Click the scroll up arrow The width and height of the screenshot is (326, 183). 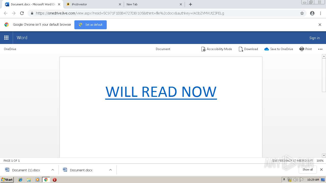pos(324,56)
